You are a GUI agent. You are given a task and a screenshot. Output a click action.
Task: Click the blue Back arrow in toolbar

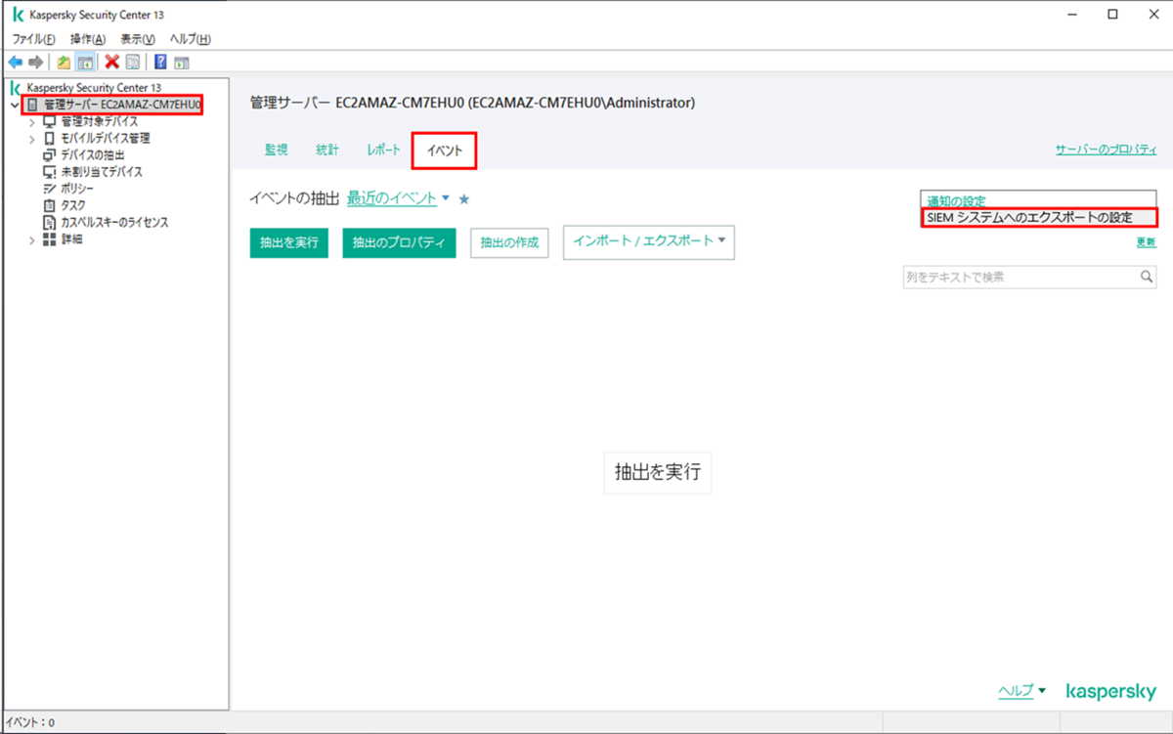(16, 62)
